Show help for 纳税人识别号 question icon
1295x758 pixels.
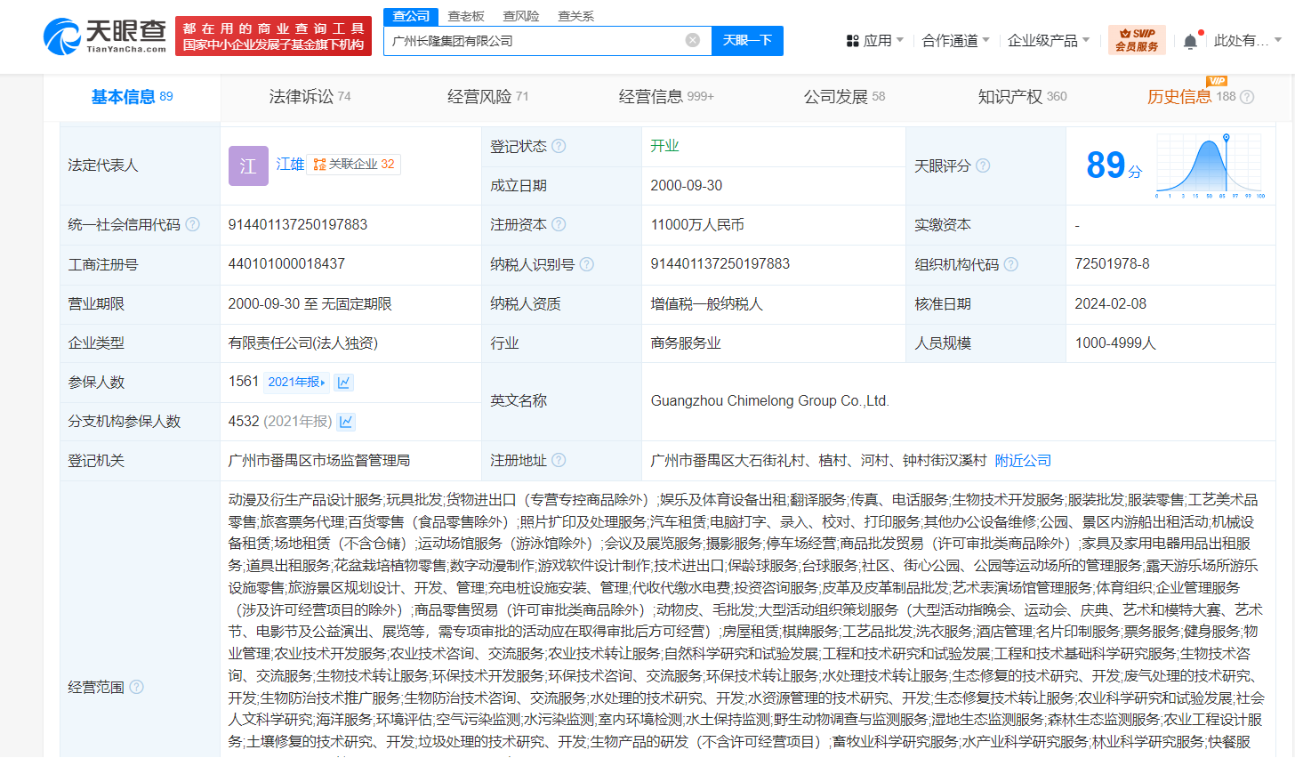coord(586,264)
